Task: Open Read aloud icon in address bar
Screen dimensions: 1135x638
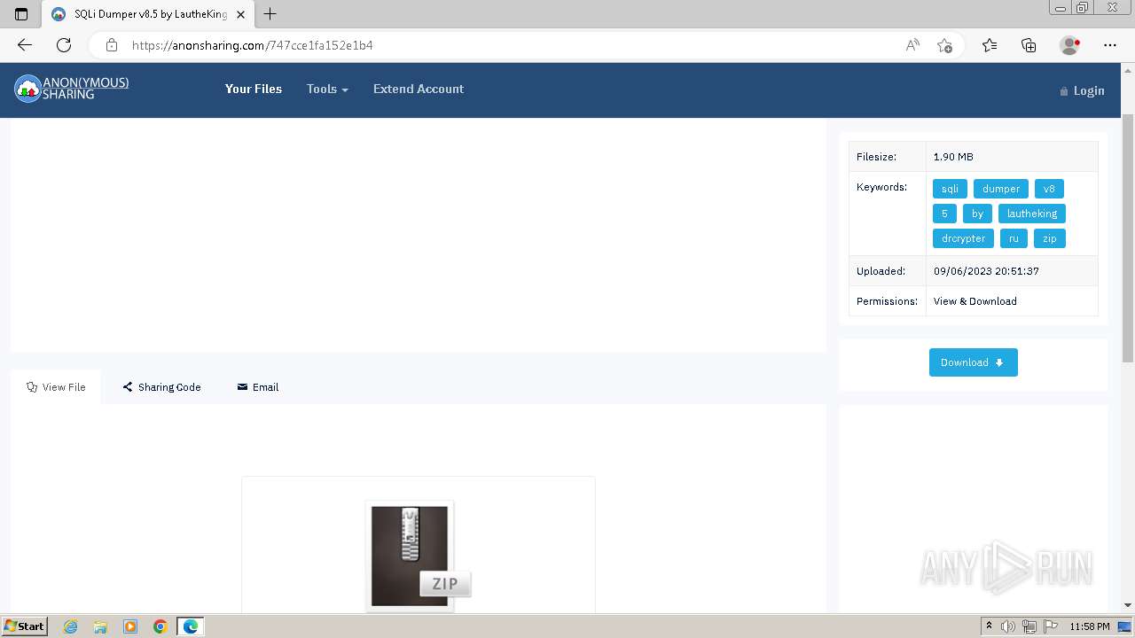Action: pos(912,45)
